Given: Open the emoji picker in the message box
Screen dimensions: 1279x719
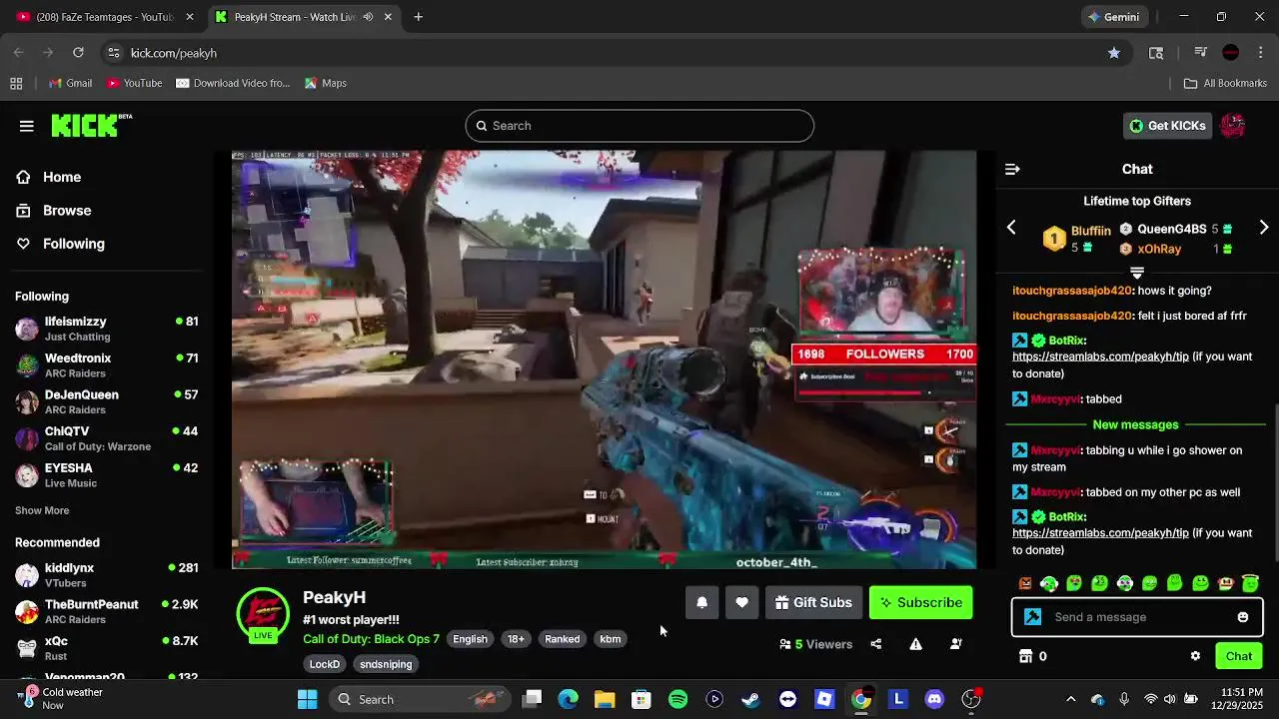Looking at the screenshot, I should coord(1243,617).
